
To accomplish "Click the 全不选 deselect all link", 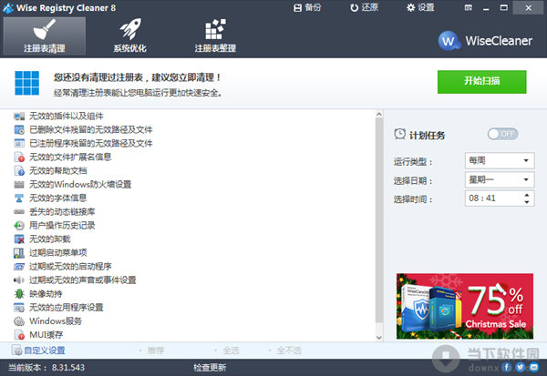I will click(x=289, y=351).
